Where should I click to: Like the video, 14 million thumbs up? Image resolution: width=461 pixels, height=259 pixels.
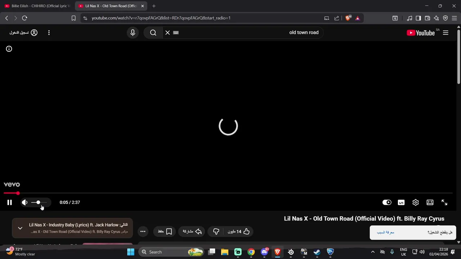coord(238,232)
